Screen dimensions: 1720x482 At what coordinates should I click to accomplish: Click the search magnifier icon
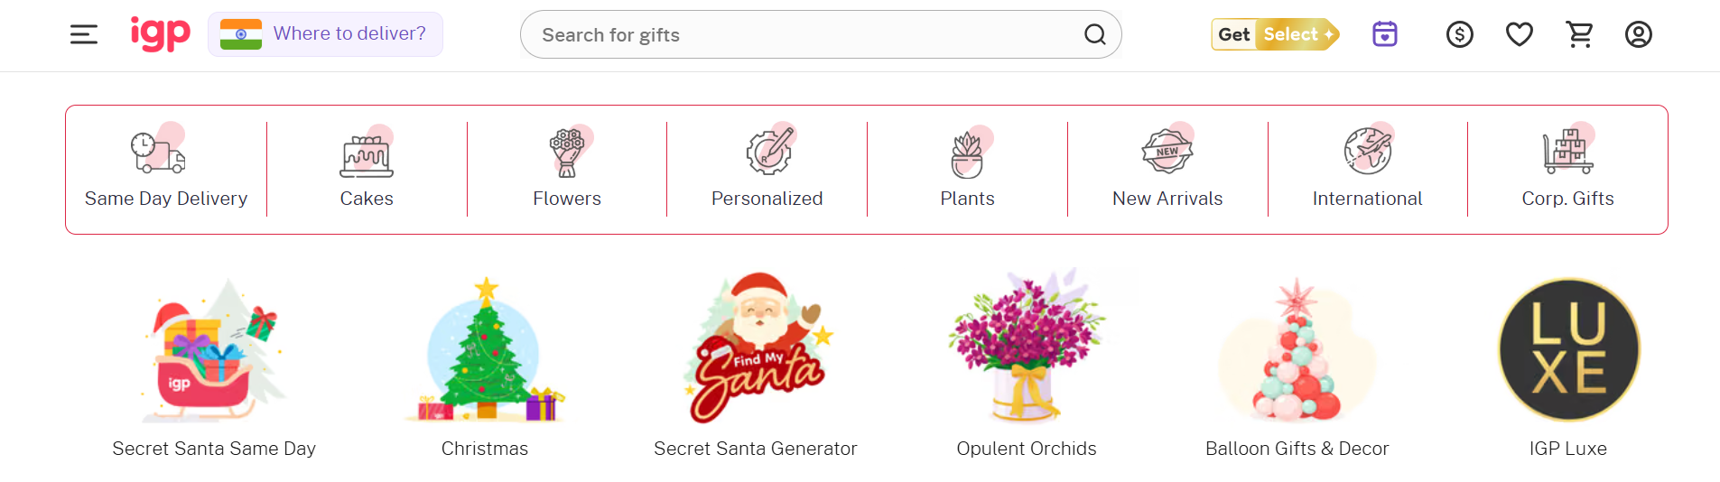1095,34
